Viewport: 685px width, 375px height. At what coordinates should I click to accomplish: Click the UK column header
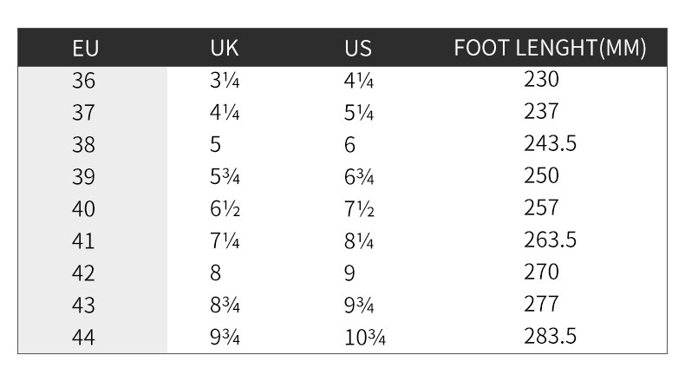point(224,49)
